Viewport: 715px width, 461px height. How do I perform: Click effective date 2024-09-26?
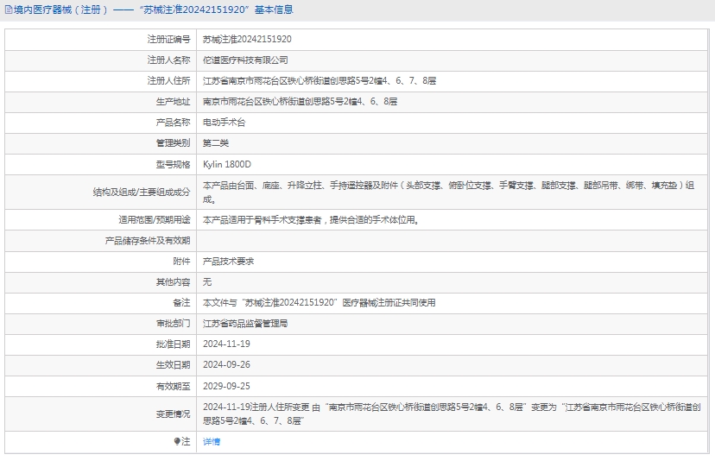click(226, 365)
